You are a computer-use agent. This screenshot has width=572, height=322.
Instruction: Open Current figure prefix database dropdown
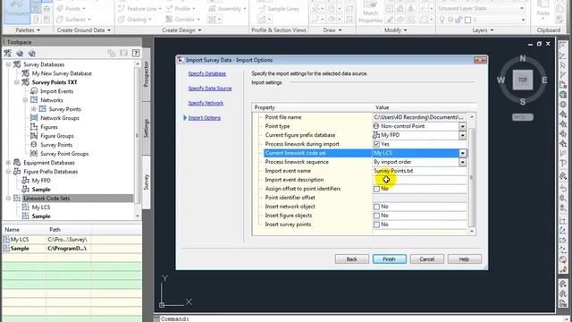(x=462, y=135)
